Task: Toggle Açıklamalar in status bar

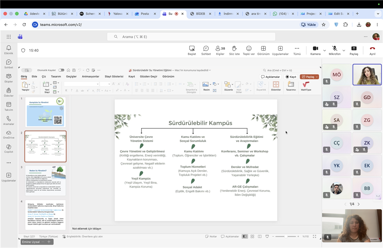Action: coord(230,236)
